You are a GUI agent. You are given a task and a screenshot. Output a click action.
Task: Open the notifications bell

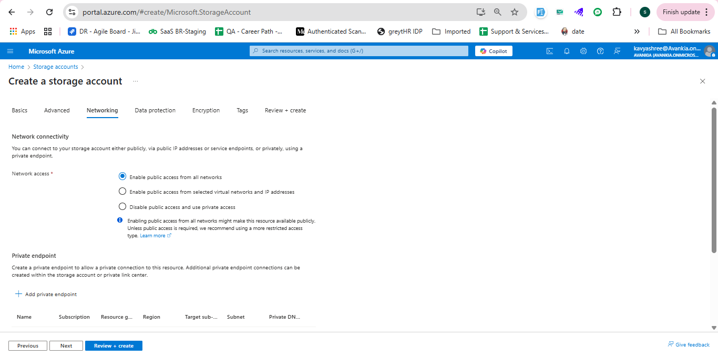(567, 51)
